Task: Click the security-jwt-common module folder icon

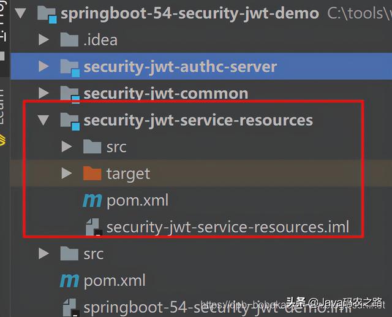Action: tap(70, 94)
